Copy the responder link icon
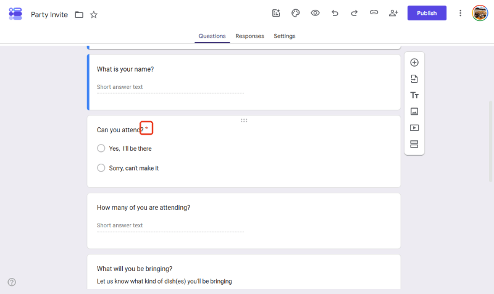Screen dimensions: 494x294 pyautogui.click(x=374, y=12)
